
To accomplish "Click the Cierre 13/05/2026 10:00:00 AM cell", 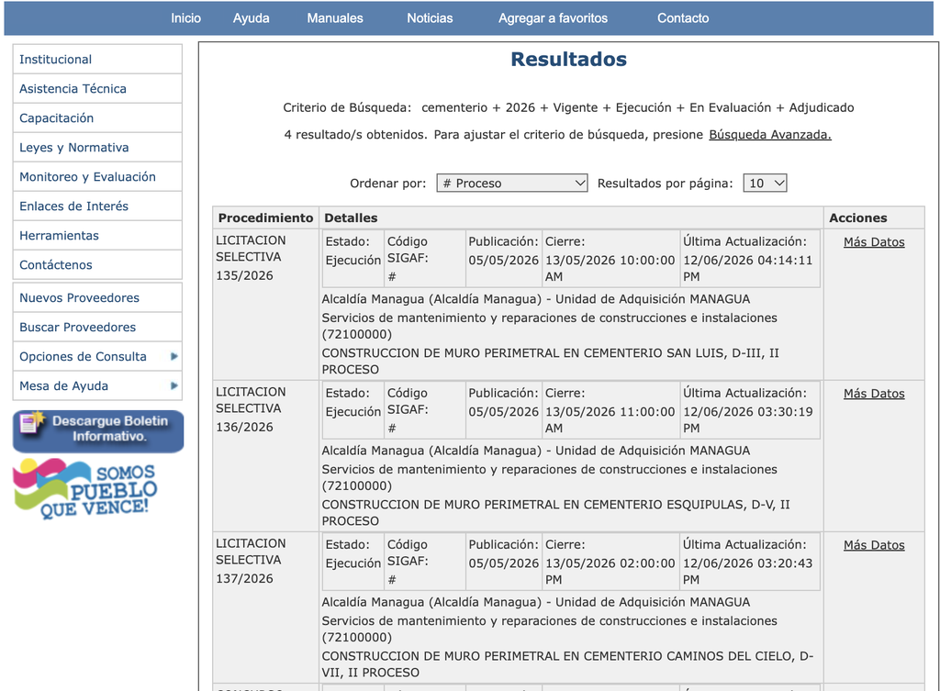I will coord(610,259).
